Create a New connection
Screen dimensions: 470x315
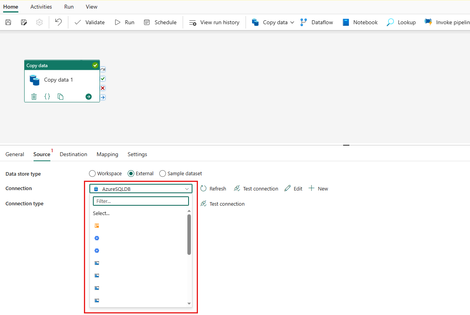[318, 189]
